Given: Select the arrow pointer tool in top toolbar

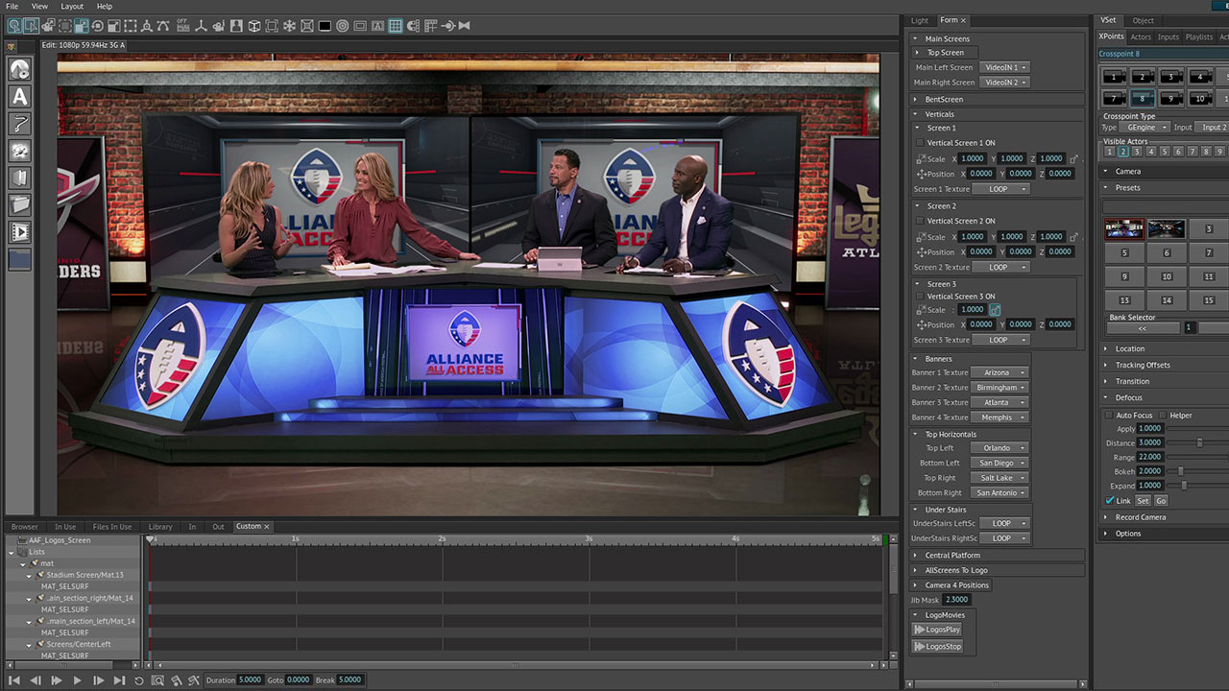Looking at the screenshot, I should click(31, 26).
